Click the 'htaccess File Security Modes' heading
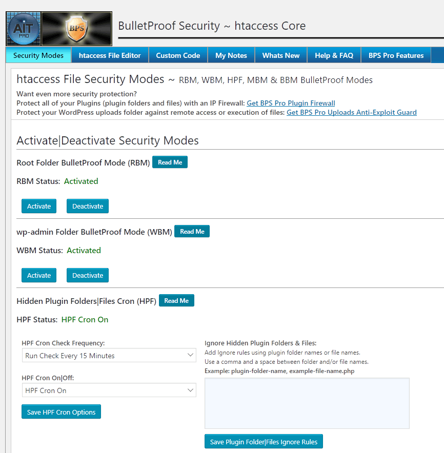The height and width of the screenshot is (453, 444). (90, 79)
